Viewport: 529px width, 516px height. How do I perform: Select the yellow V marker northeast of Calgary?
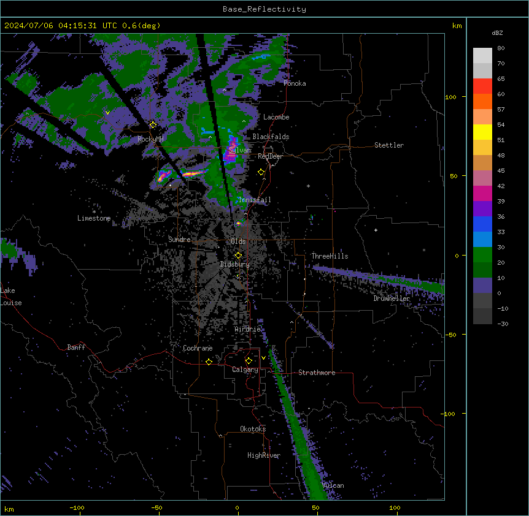point(263,358)
